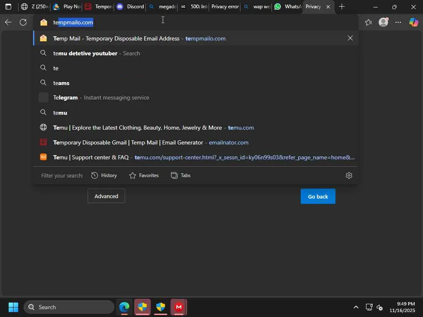Image resolution: width=423 pixels, height=317 pixels.
Task: Open a new tab with plus button
Action: pyautogui.click(x=342, y=7)
